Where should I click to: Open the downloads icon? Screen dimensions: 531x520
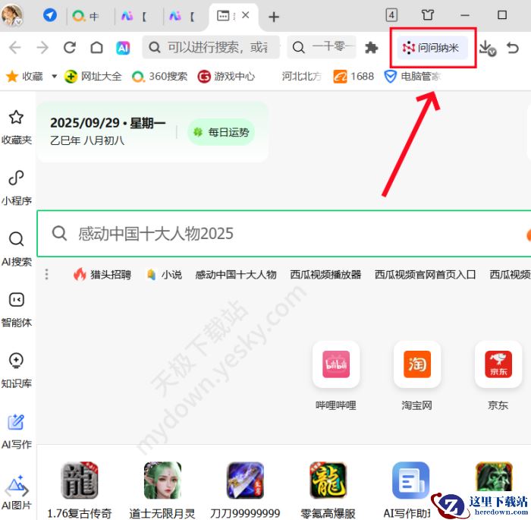(x=487, y=48)
